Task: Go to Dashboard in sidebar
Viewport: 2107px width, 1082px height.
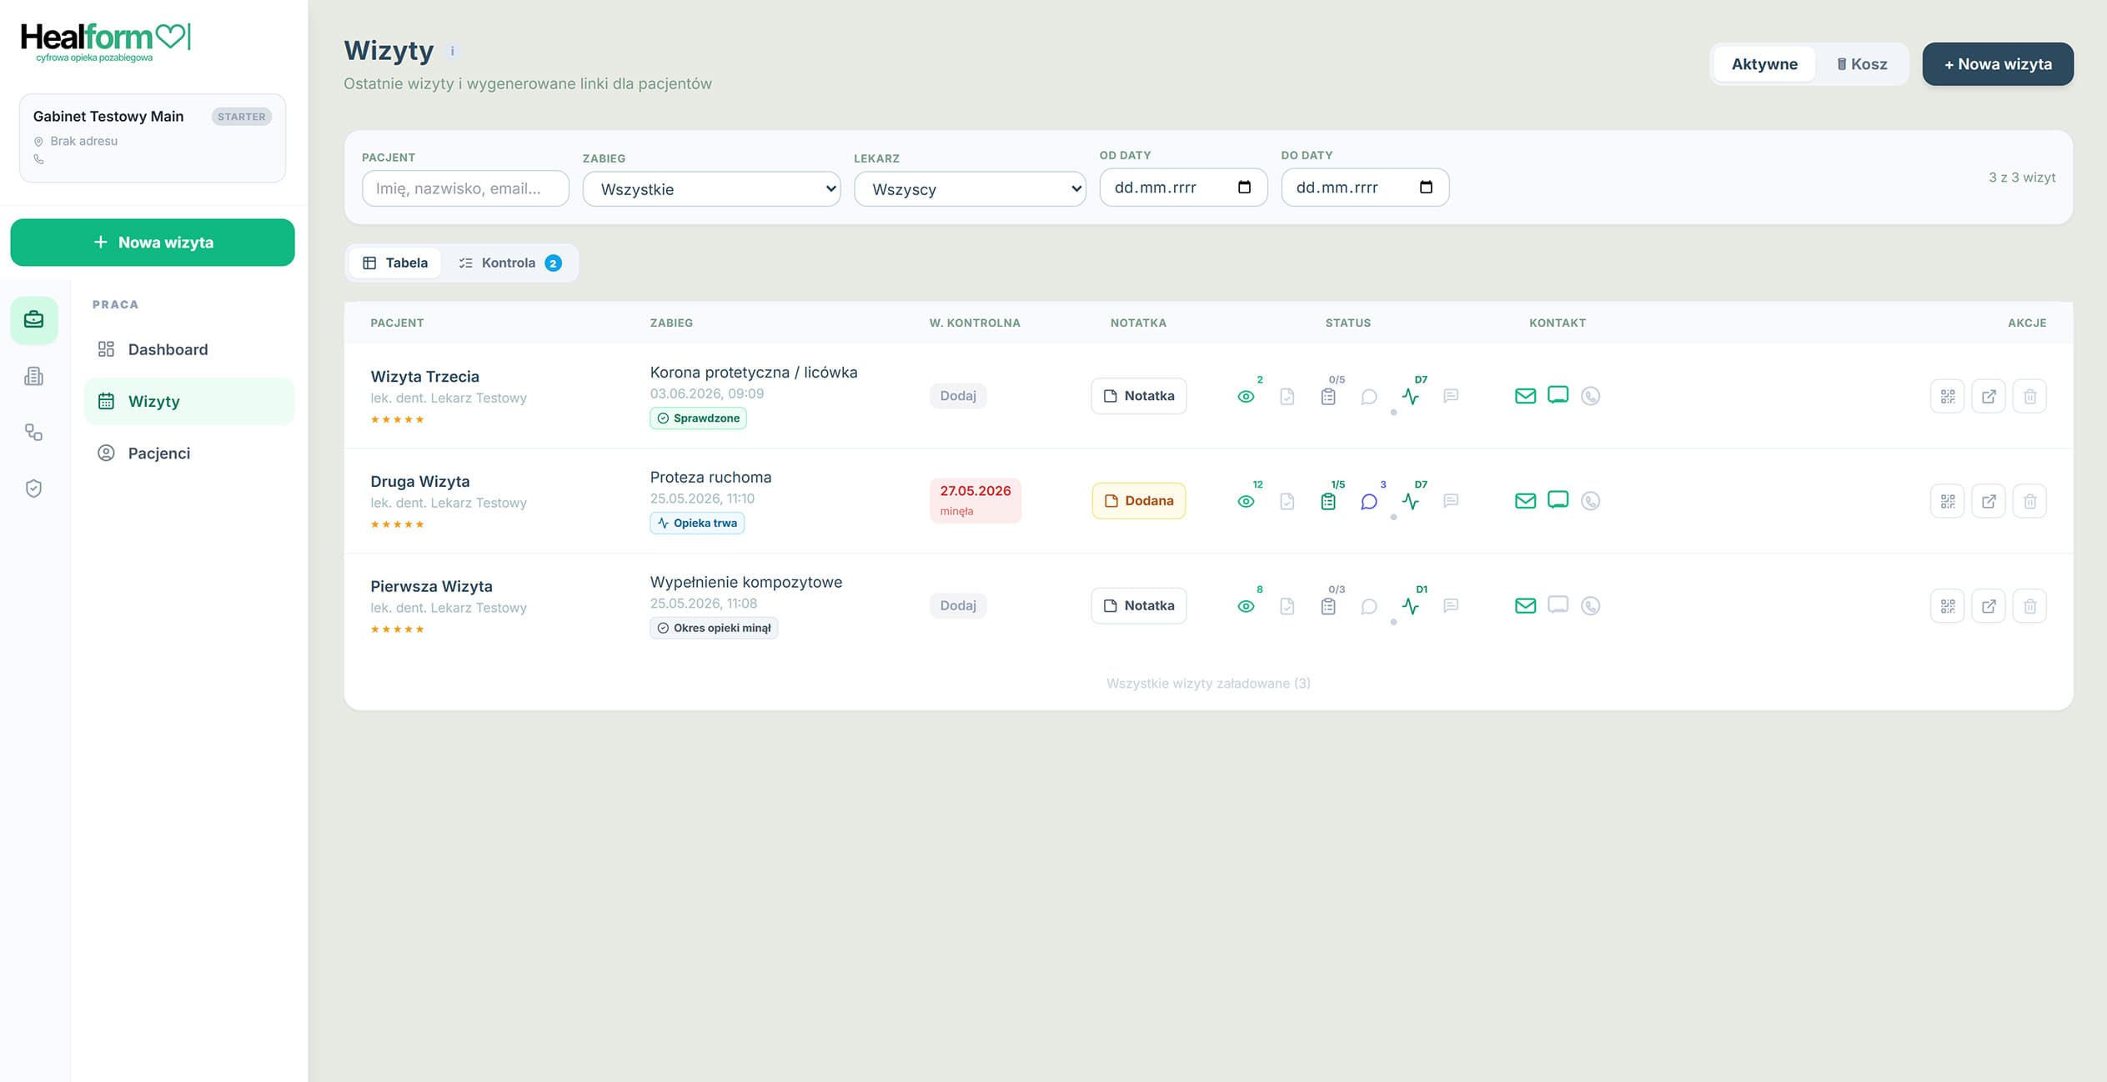Action: 189,349
